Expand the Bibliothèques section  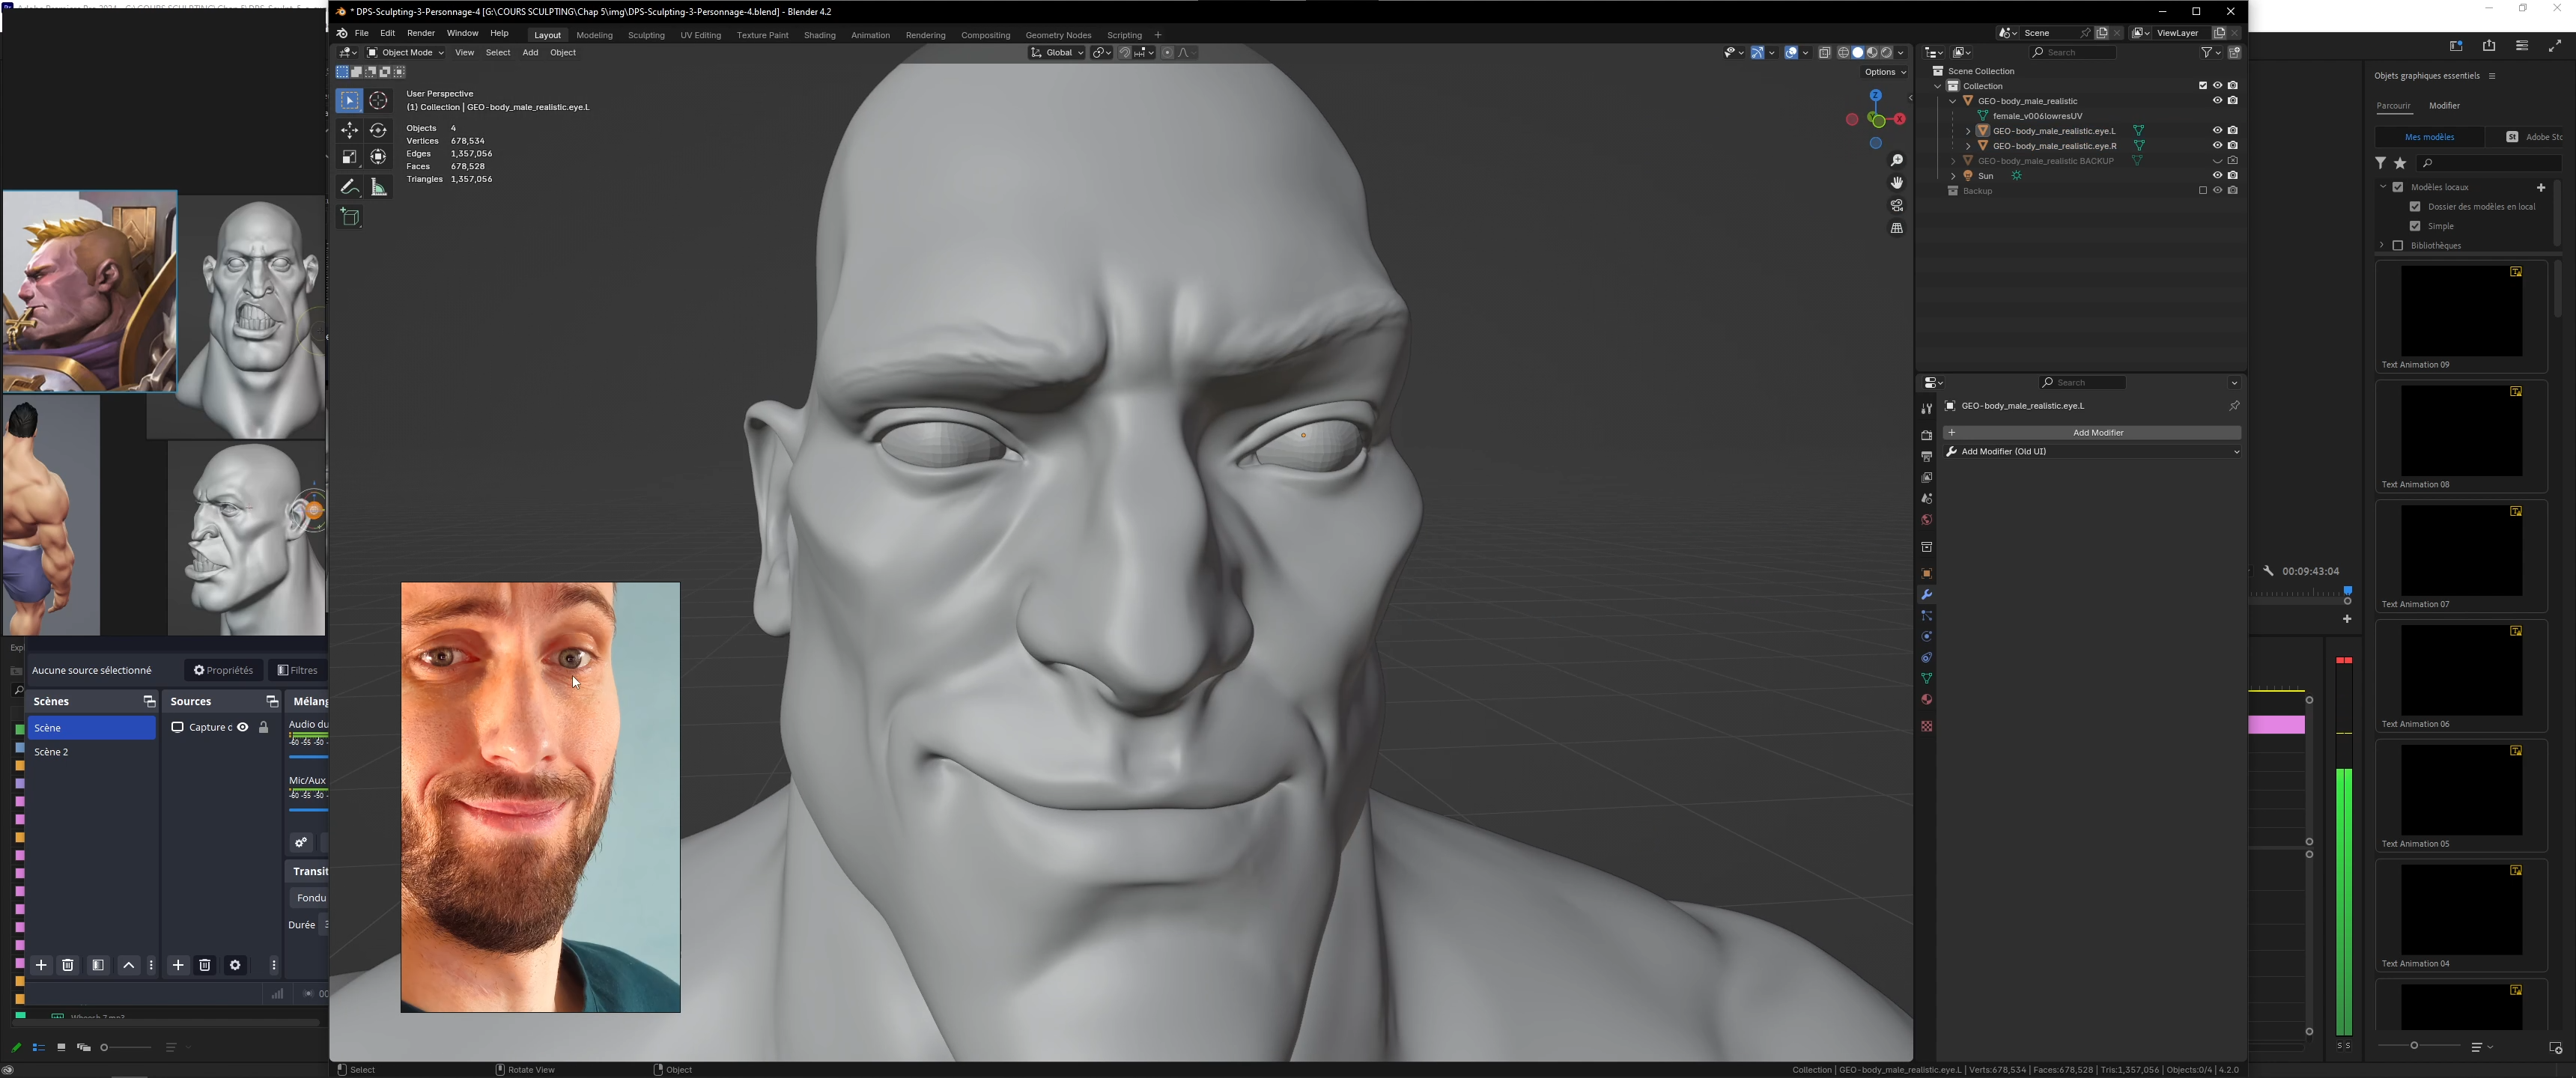coord(2381,245)
